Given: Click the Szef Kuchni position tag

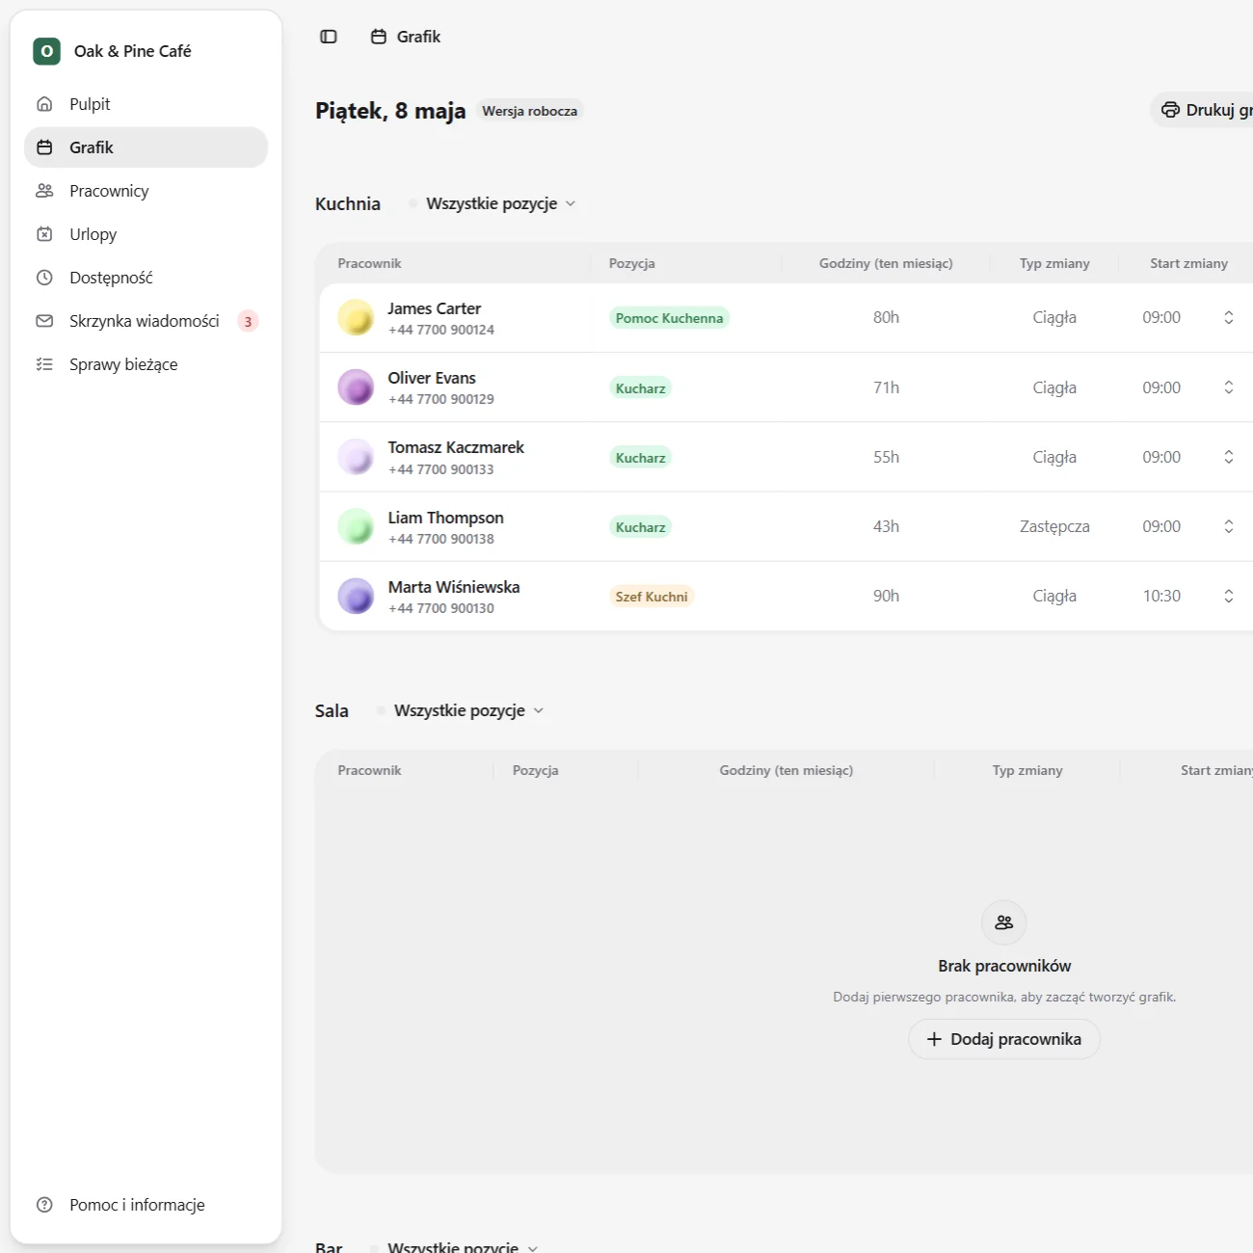Looking at the screenshot, I should pyautogui.click(x=652, y=597).
